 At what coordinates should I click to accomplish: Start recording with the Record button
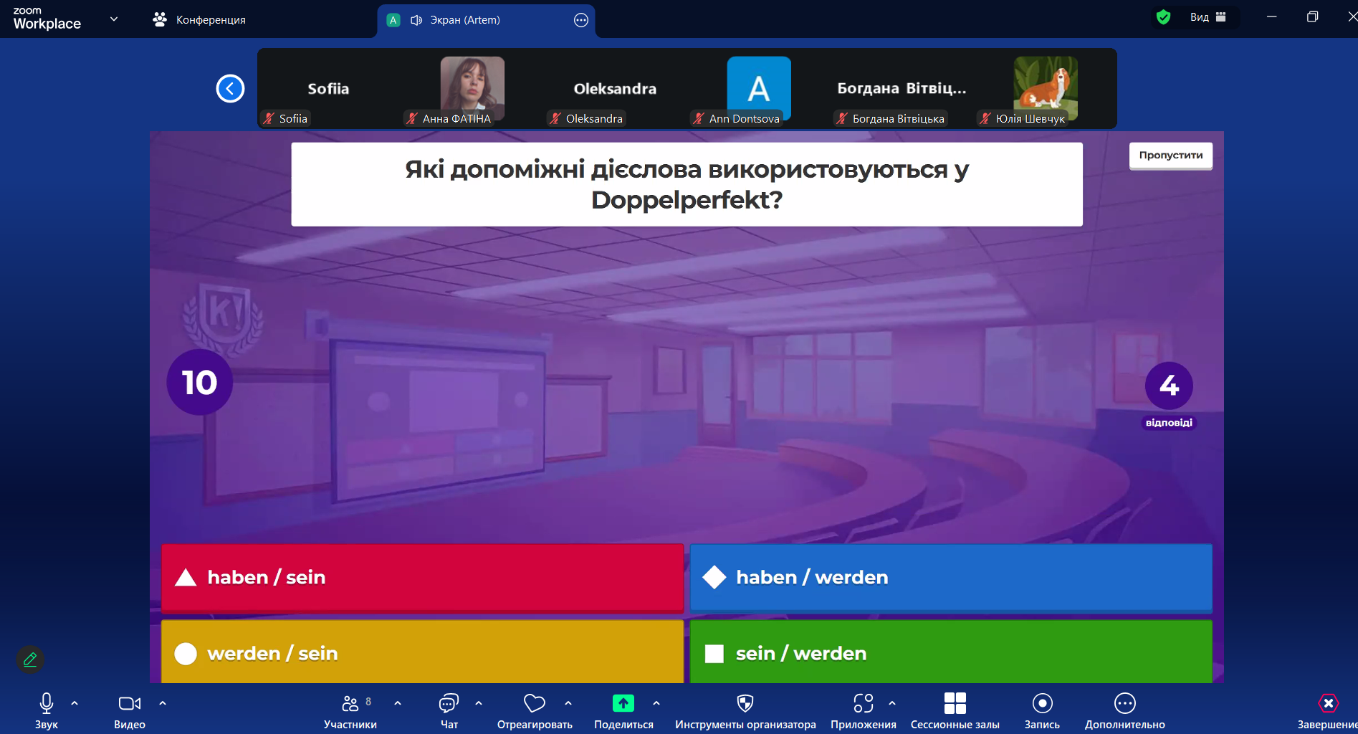(1042, 704)
